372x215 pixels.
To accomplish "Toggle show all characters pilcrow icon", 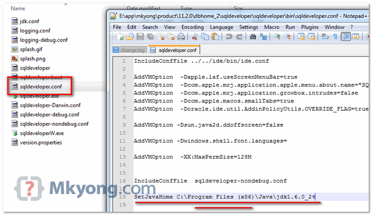I will [335, 37].
